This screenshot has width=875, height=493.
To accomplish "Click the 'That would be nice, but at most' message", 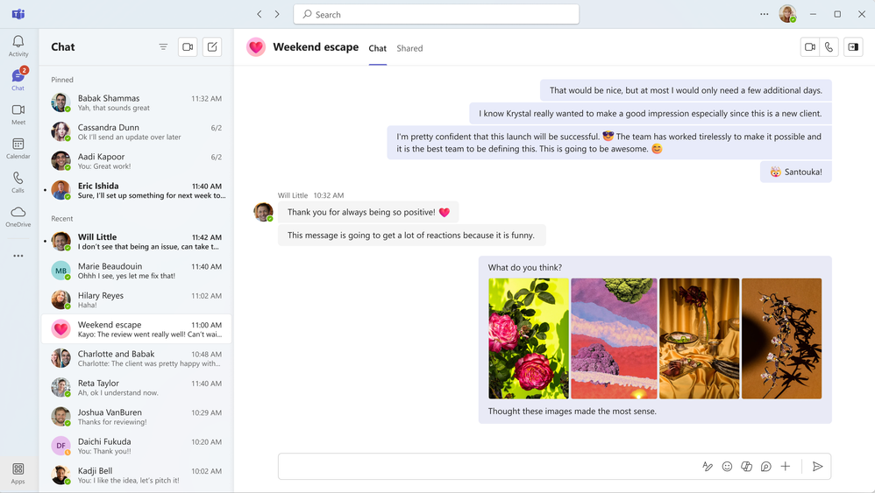I will pyautogui.click(x=686, y=90).
